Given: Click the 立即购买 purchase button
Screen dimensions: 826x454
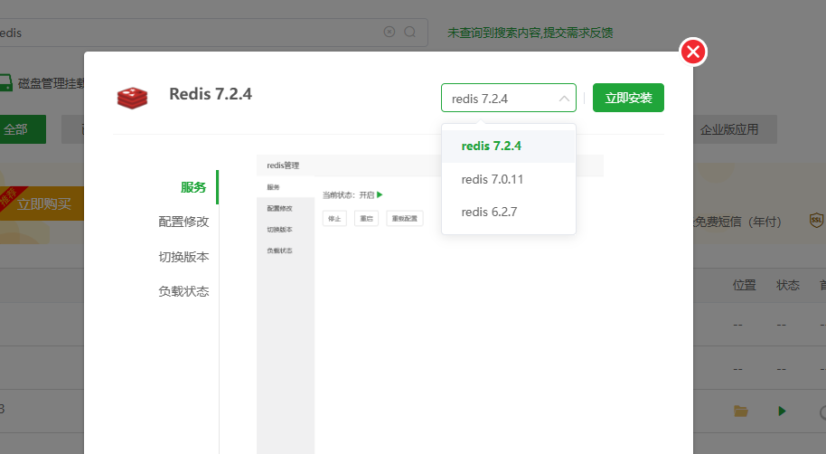Looking at the screenshot, I should pyautogui.click(x=43, y=203).
